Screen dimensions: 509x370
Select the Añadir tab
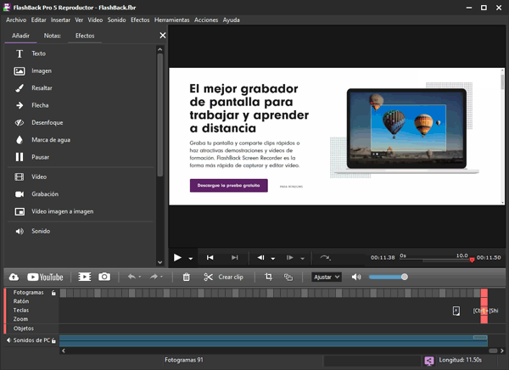pos(20,36)
